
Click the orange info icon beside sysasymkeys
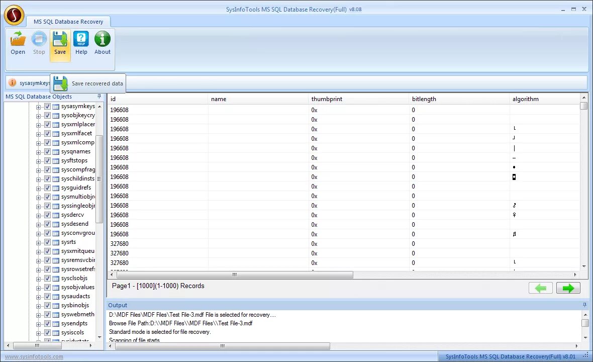coord(13,82)
